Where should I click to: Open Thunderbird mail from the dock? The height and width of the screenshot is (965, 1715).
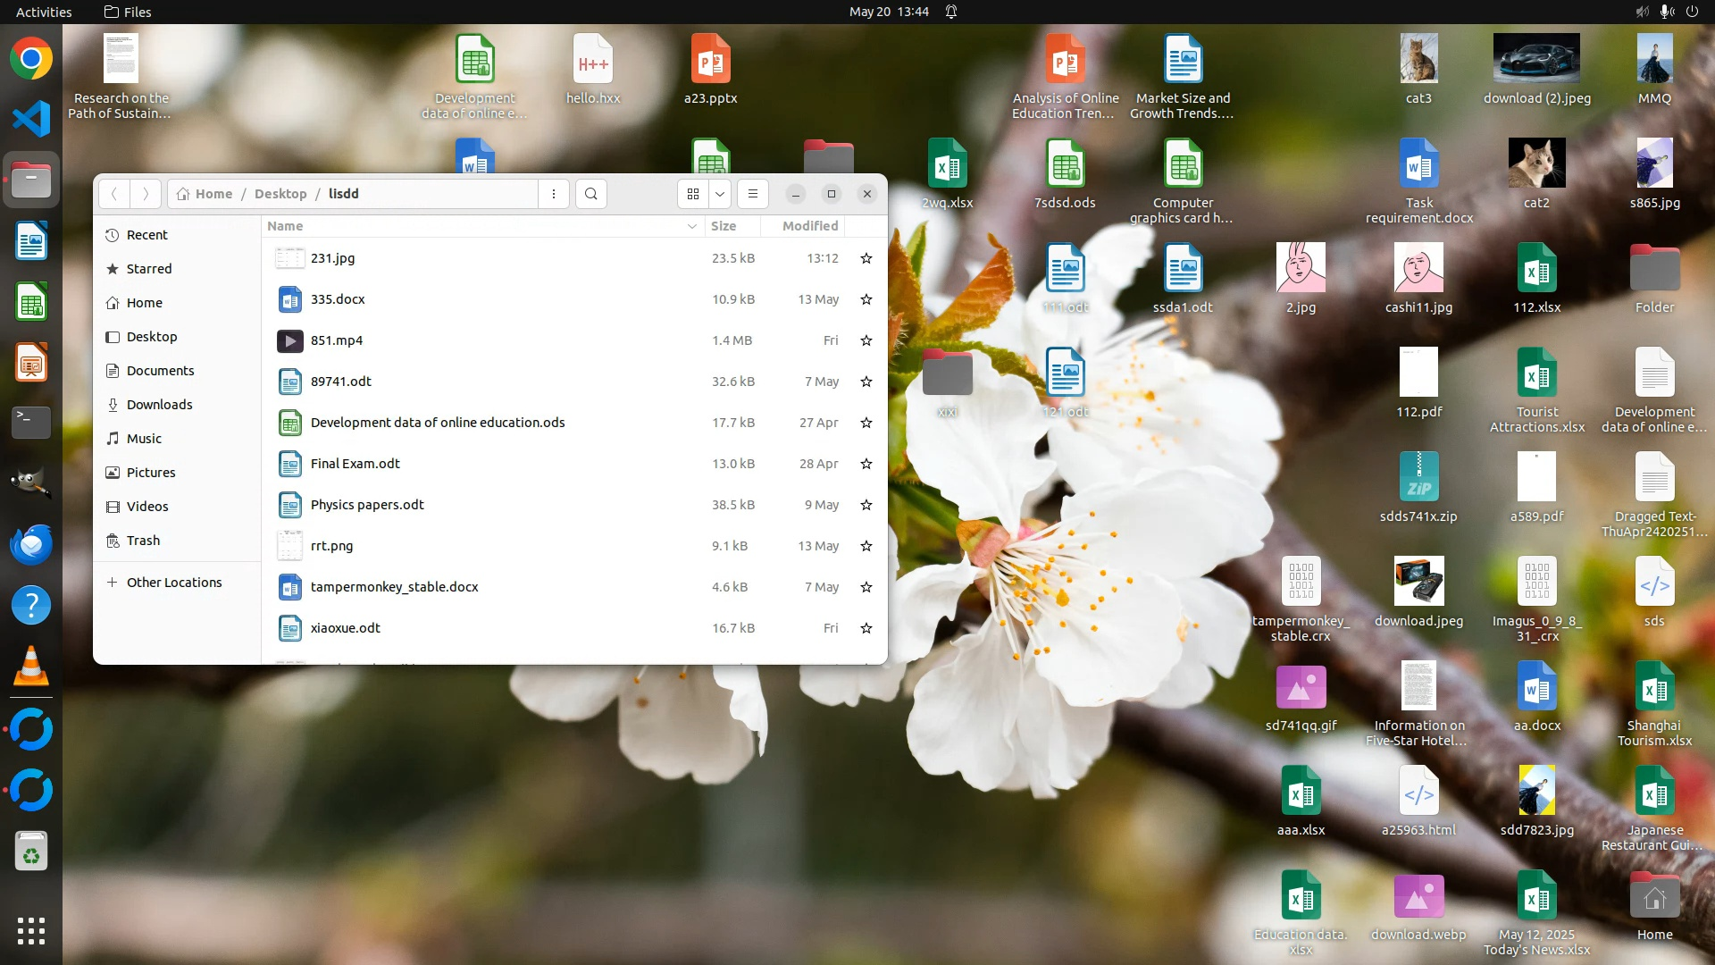pos(31,544)
